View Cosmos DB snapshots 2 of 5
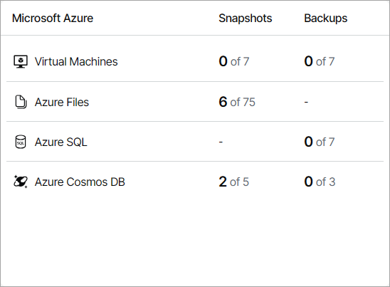Image resolution: width=390 pixels, height=287 pixels. click(234, 182)
